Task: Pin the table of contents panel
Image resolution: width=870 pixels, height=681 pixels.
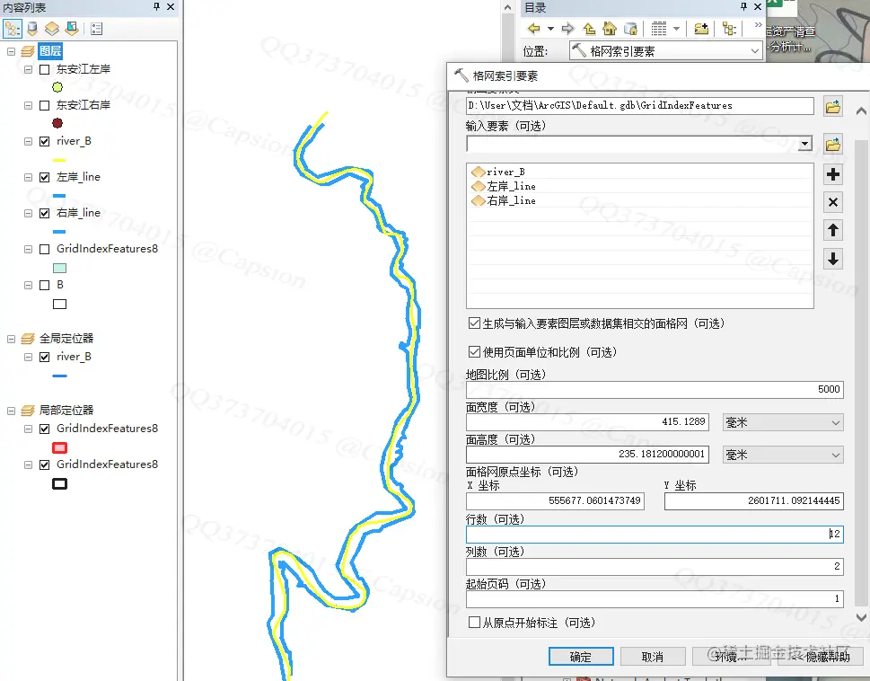Action: (x=156, y=6)
